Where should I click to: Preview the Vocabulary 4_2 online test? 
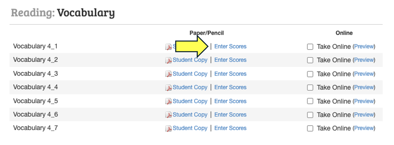click(364, 60)
